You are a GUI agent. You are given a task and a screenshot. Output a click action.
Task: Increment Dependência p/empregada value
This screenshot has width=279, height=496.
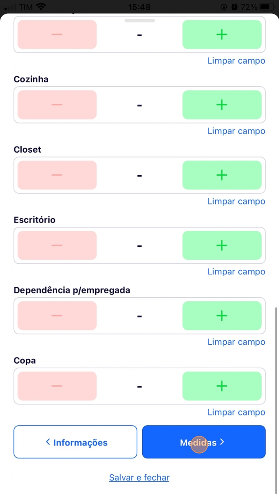pos(222,316)
